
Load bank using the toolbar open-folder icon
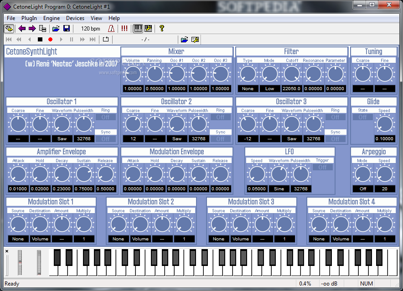coord(56,29)
